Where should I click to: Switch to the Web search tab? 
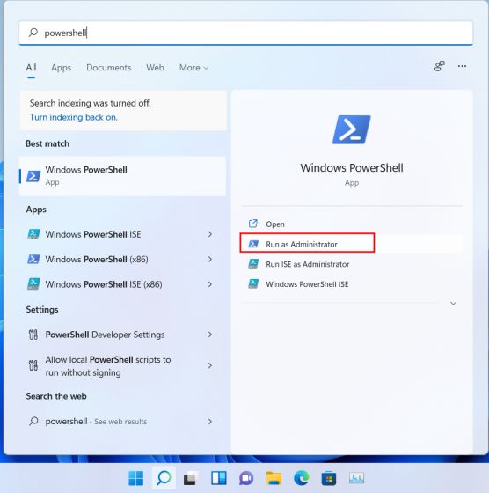pos(155,68)
